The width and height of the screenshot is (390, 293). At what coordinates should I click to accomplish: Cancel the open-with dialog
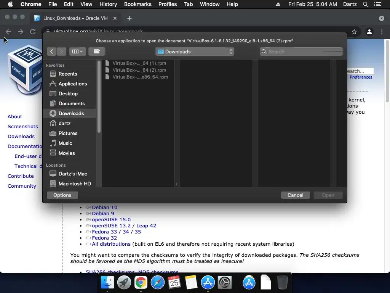tap(295, 195)
